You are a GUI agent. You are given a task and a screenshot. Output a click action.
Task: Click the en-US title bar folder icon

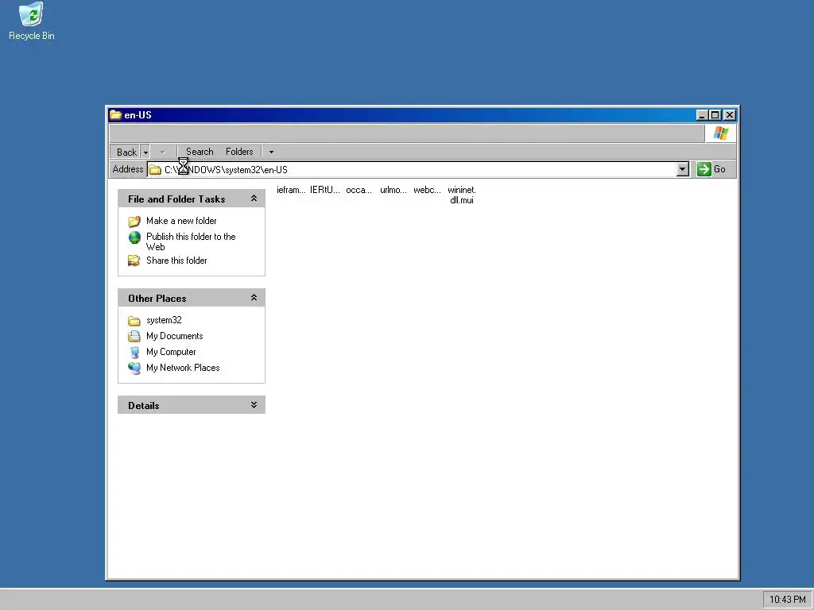click(x=115, y=114)
